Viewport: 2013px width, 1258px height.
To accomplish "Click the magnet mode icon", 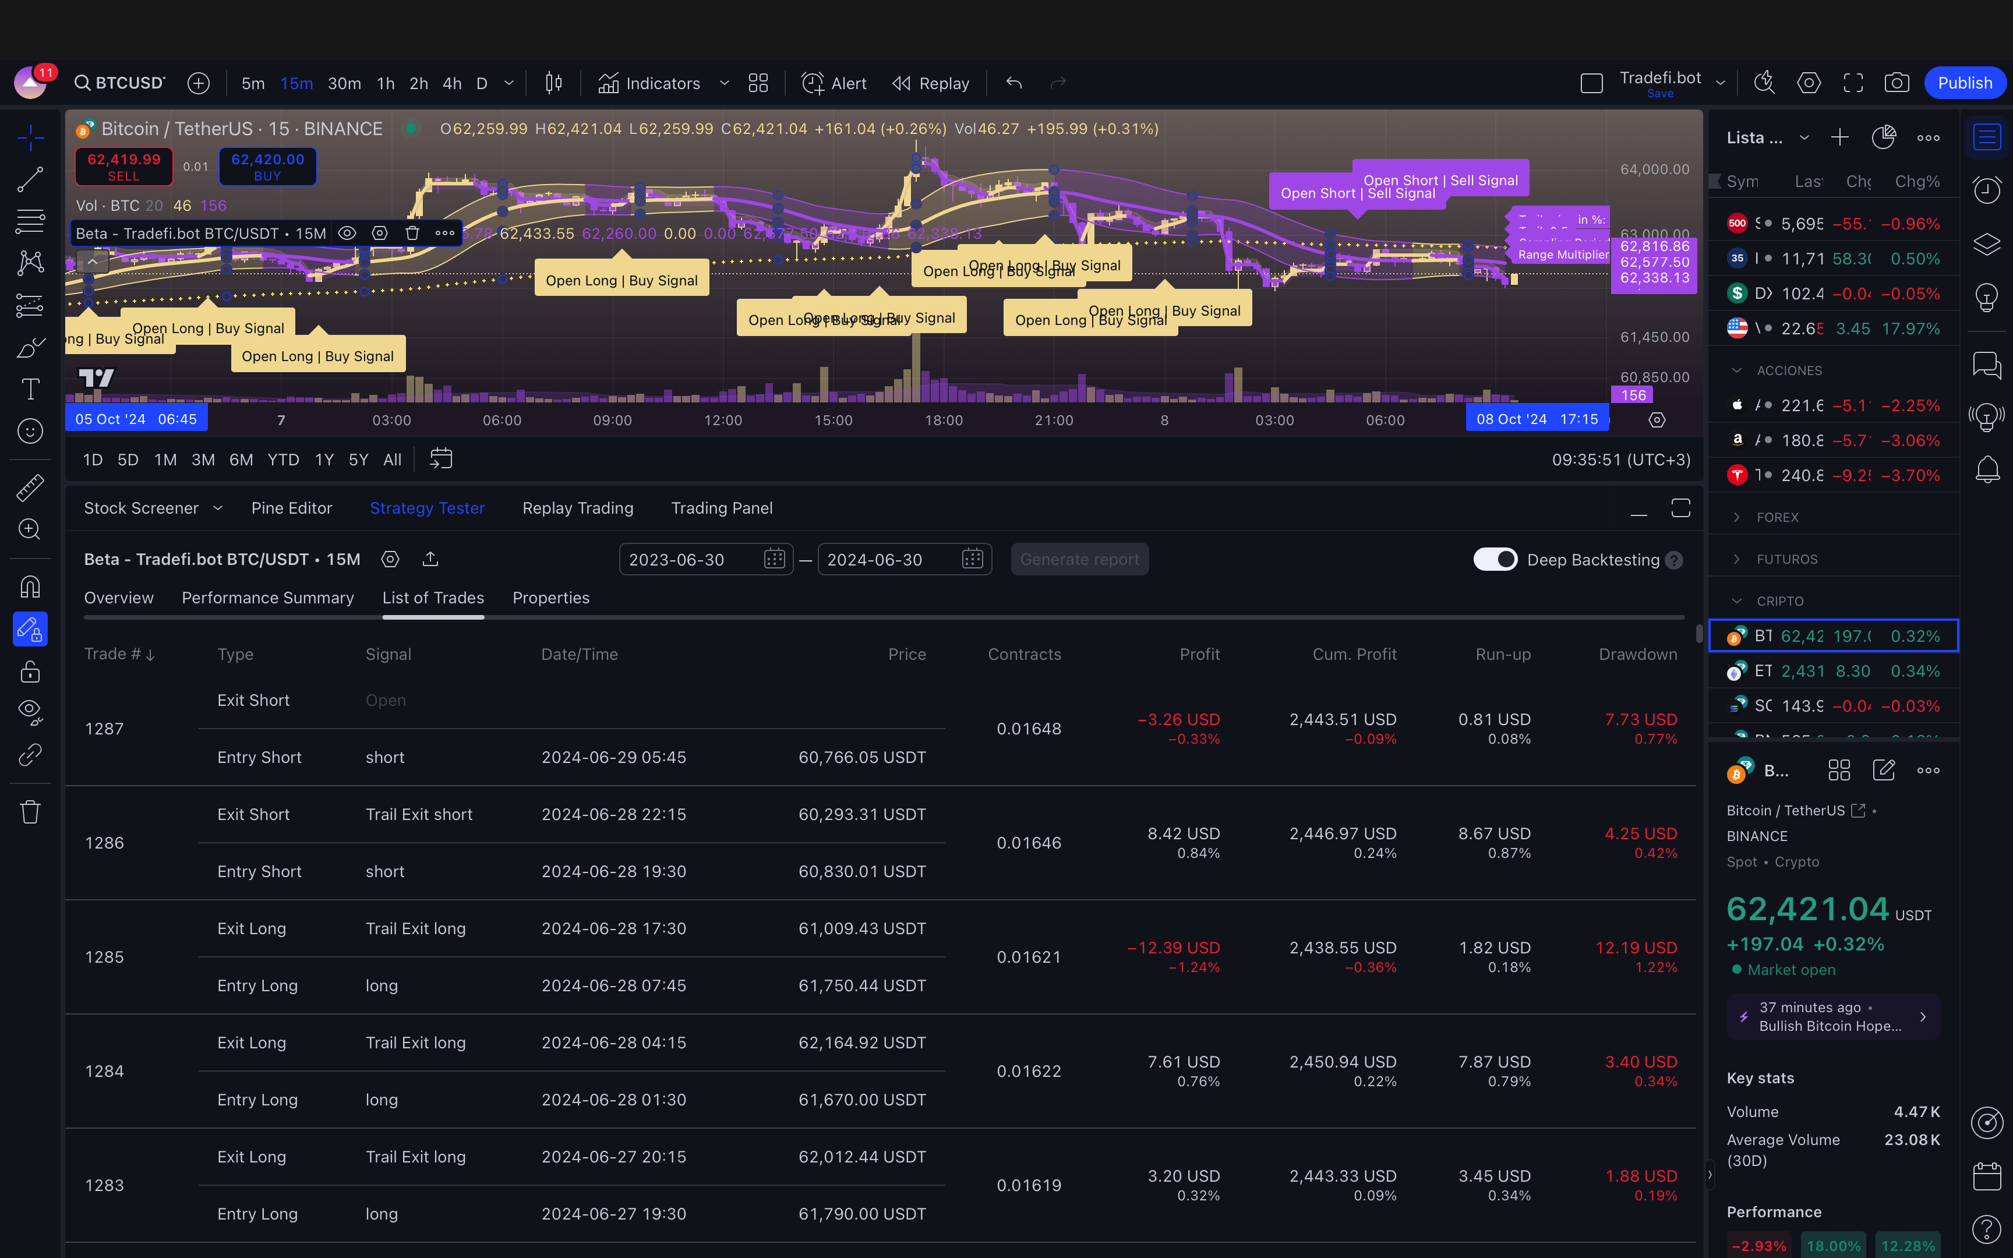I will tap(31, 588).
